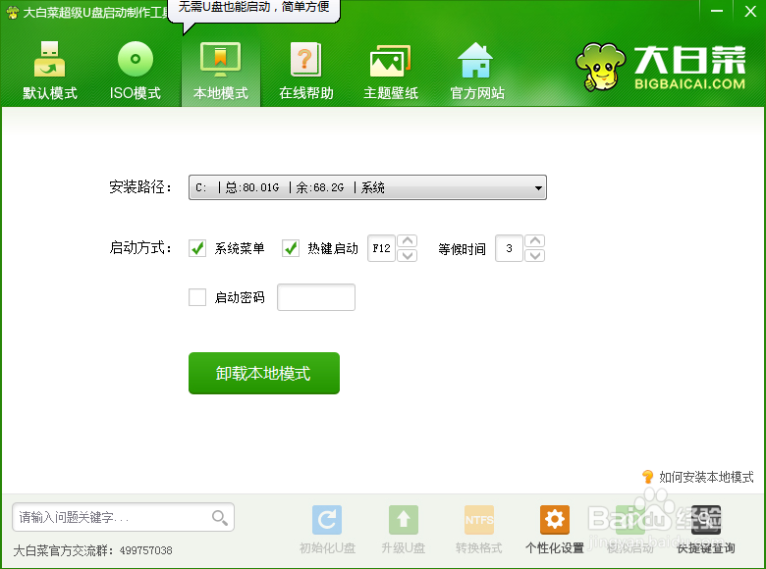Click the 大白菜 BIGBAICAI.COM logo
Screen dimensions: 766x569
(x=661, y=68)
